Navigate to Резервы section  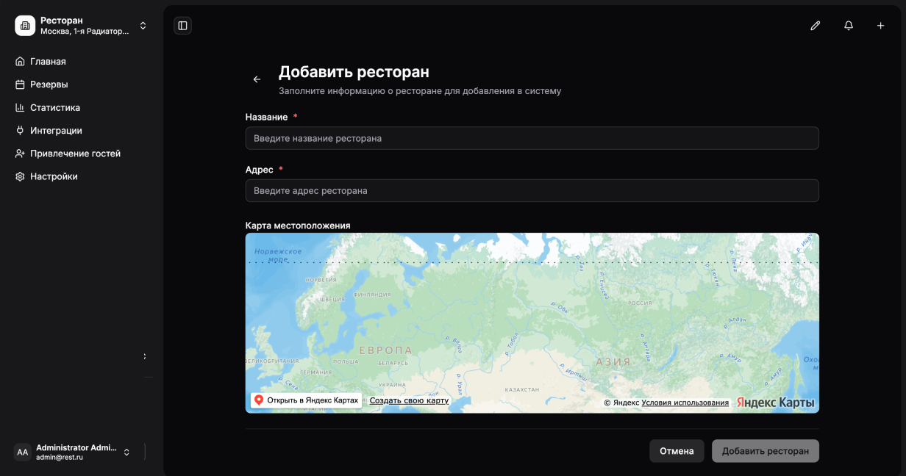tap(49, 84)
